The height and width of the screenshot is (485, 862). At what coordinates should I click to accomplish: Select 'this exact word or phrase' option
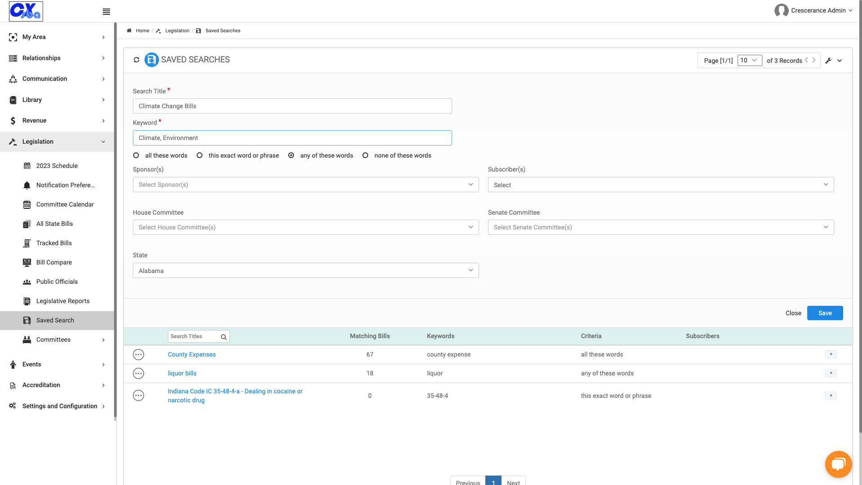[x=199, y=155]
